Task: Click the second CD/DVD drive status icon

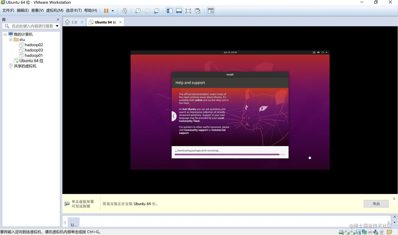Action: (x=353, y=232)
